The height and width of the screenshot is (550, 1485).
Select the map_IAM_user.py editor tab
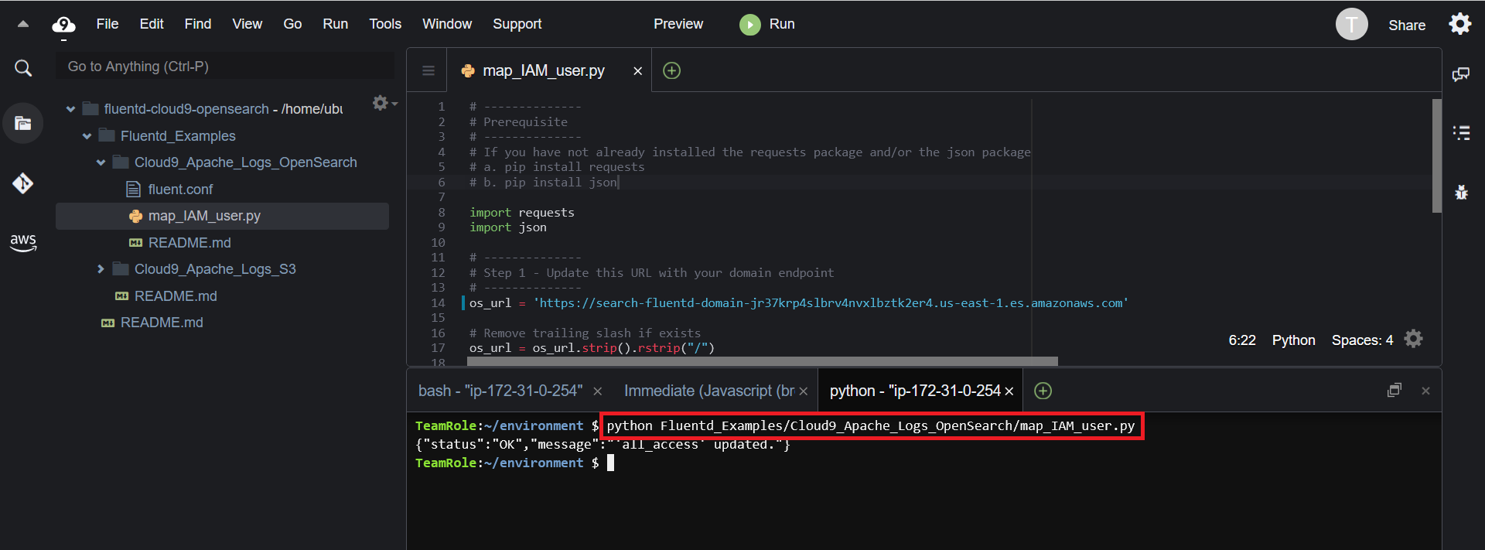pos(544,71)
